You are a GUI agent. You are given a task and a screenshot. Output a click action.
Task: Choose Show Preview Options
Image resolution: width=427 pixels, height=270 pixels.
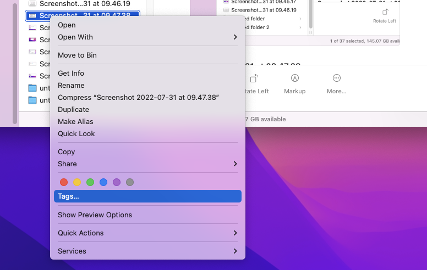pos(147,215)
